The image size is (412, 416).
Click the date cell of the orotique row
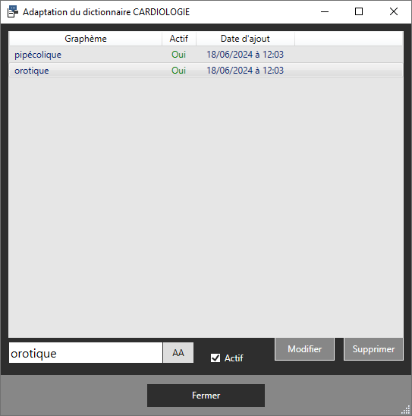point(245,71)
